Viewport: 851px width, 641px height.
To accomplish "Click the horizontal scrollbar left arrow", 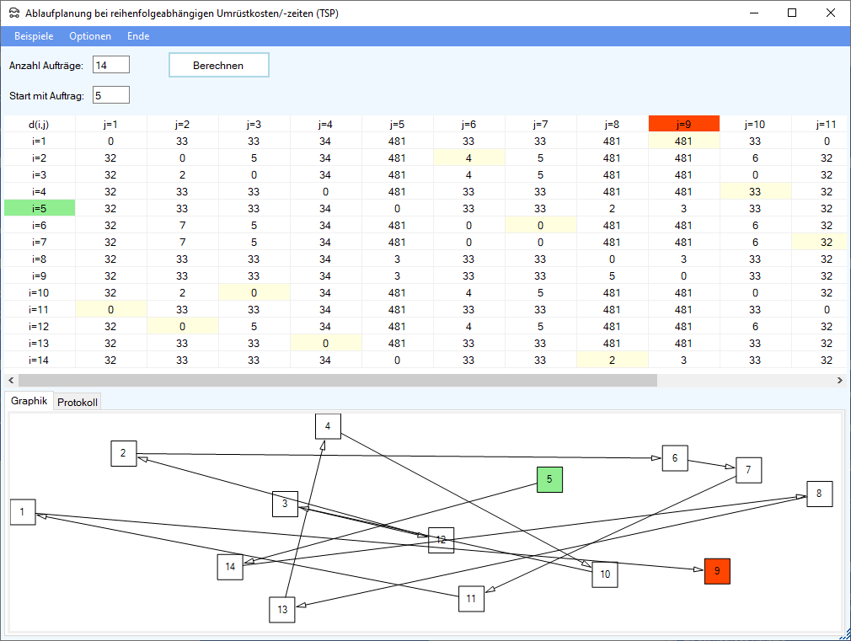I will tap(10, 380).
